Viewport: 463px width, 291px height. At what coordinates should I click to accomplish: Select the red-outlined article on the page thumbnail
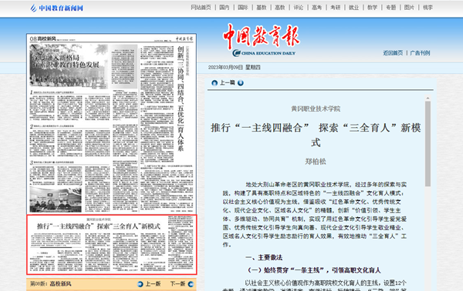tap(112, 245)
